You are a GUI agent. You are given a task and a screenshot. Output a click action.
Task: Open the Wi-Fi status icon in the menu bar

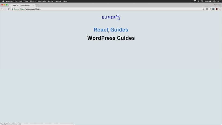coord(202,1)
